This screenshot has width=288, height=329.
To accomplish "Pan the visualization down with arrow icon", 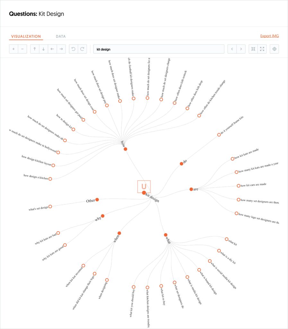I will coord(43,49).
